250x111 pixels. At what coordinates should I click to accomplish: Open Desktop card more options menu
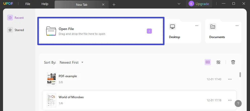[197, 26]
